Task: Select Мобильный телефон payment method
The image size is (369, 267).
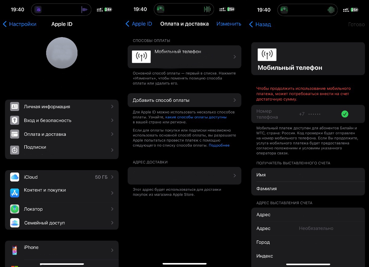Action: [184, 57]
